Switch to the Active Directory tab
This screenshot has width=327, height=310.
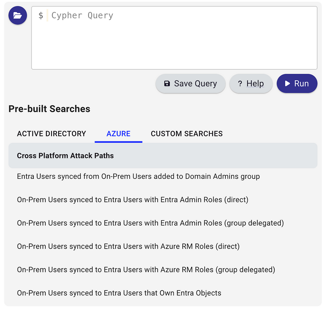click(51, 134)
